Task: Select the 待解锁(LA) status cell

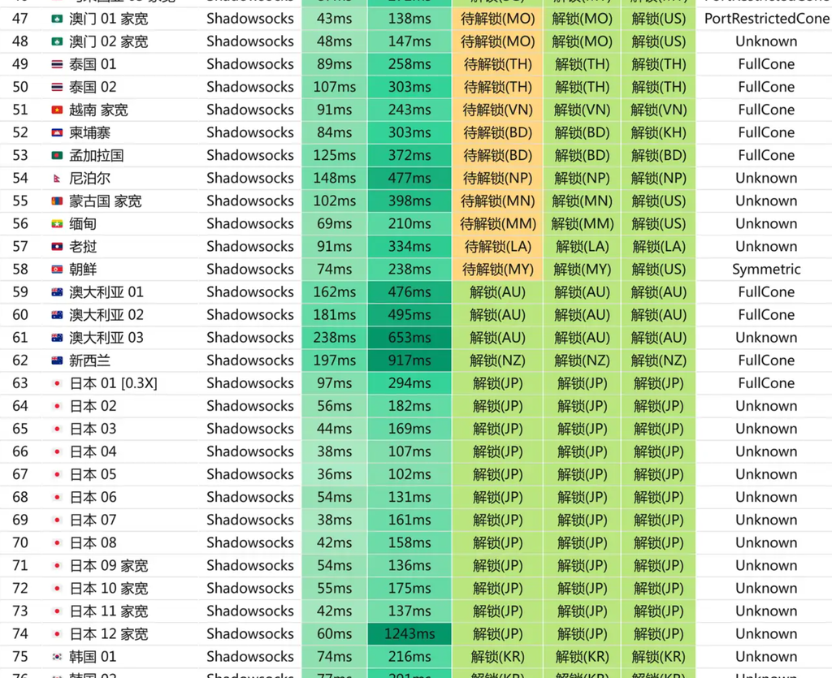Action: point(498,247)
